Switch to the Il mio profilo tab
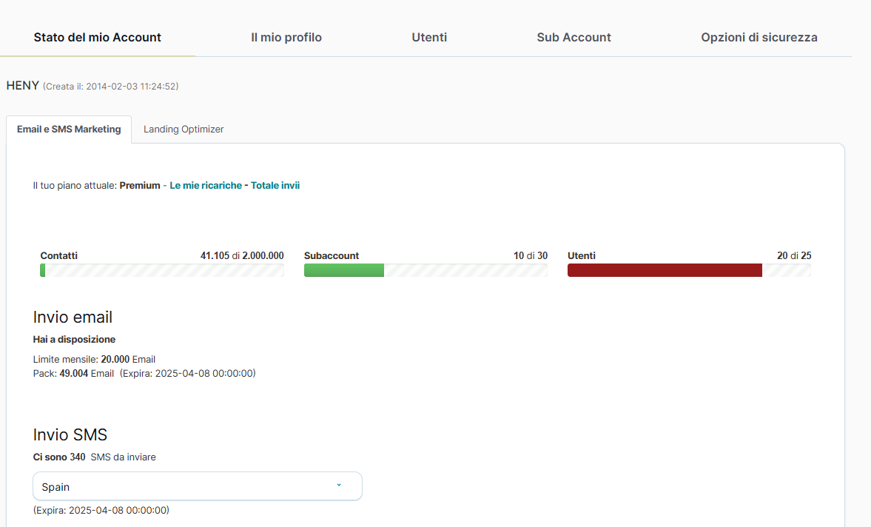871x527 pixels. point(286,37)
